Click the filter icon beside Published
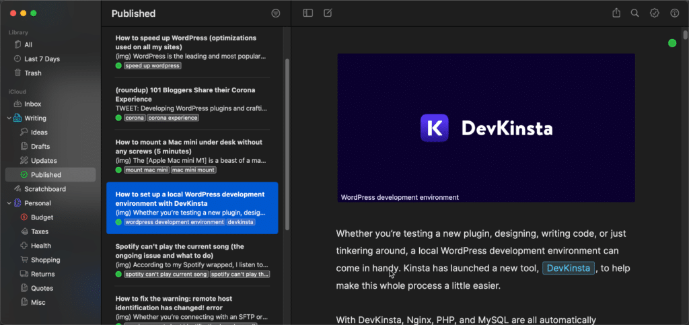The image size is (689, 325). (x=275, y=13)
